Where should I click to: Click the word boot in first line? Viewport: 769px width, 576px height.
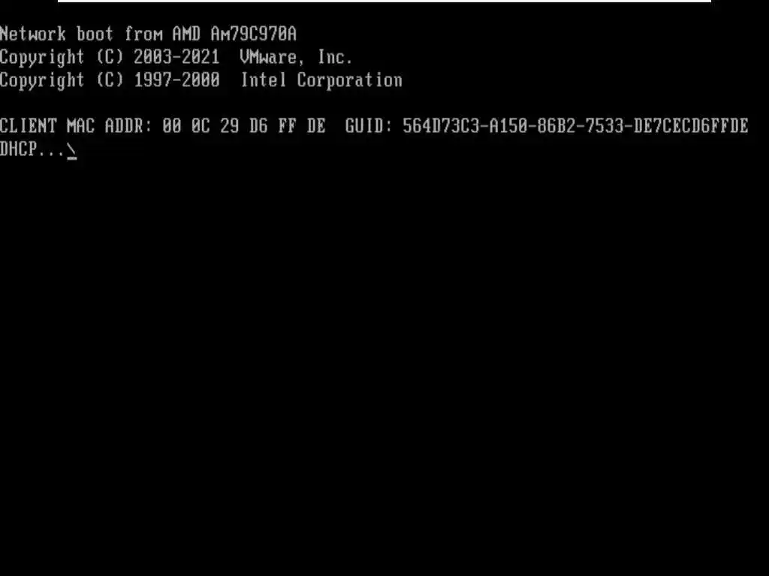[x=95, y=34]
